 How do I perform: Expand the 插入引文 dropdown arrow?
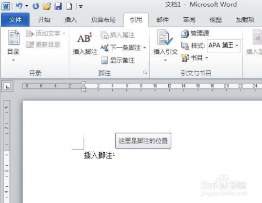[165, 60]
